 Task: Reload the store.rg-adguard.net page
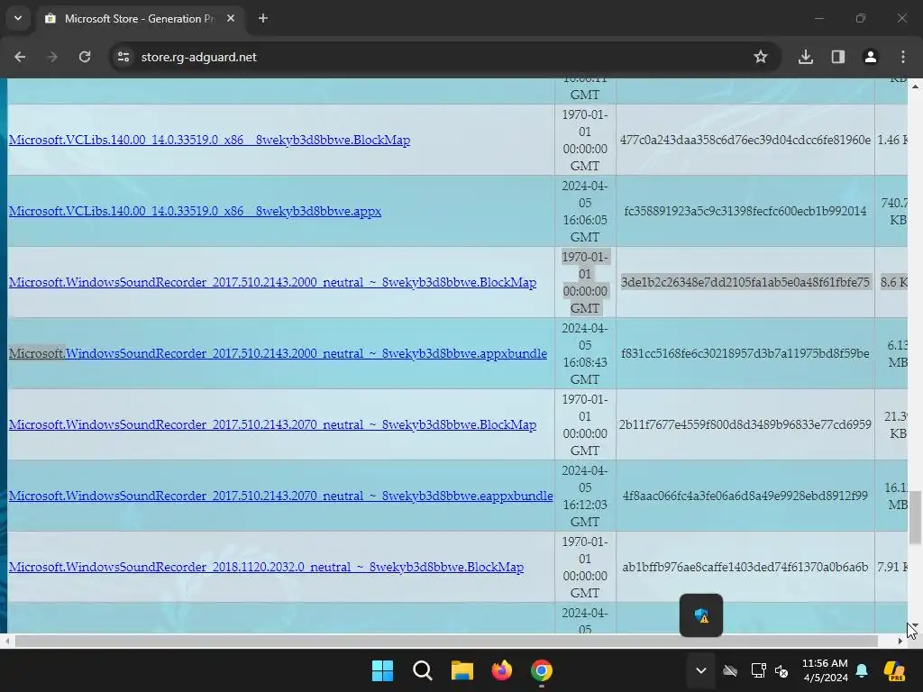[x=85, y=57]
